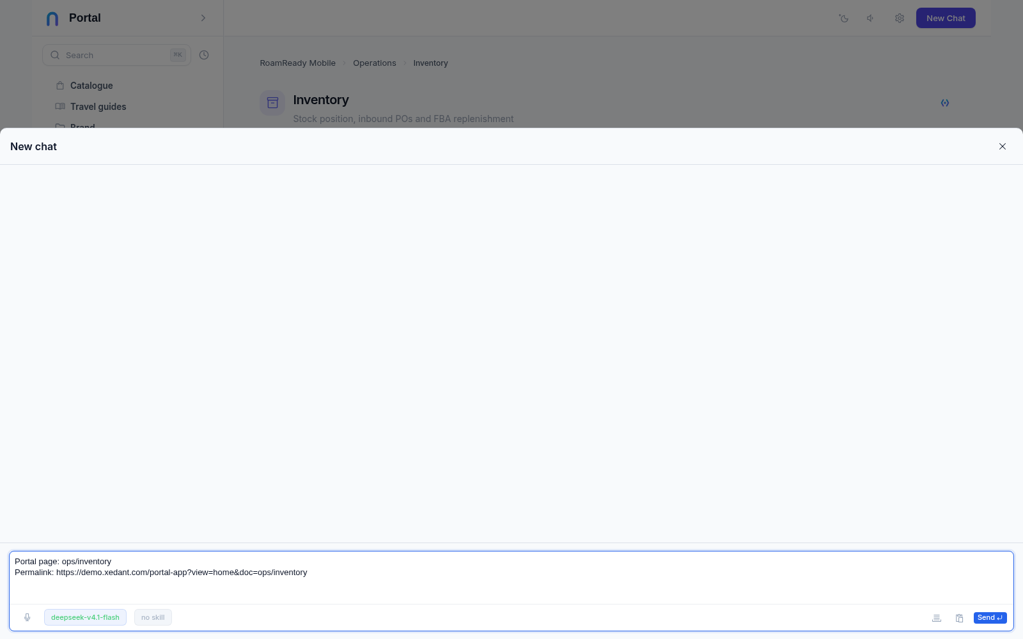Expand the Portal sidebar chevron

203,18
